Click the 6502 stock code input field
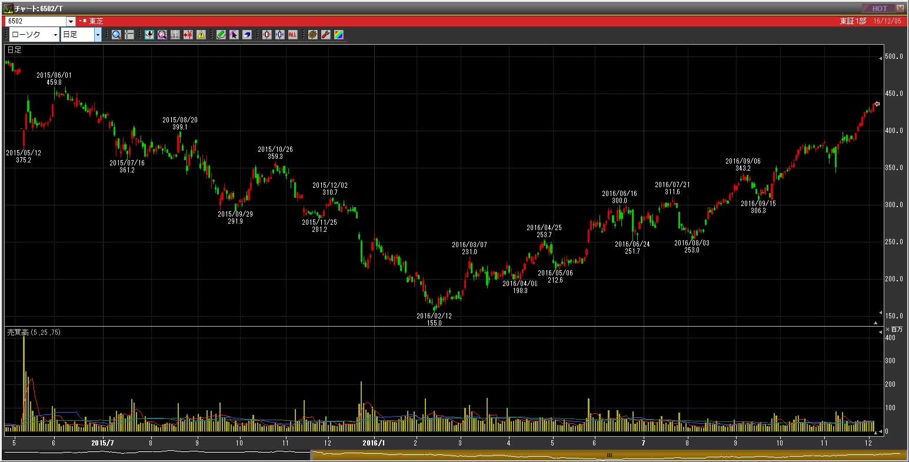The height and width of the screenshot is (462, 909). (x=36, y=21)
